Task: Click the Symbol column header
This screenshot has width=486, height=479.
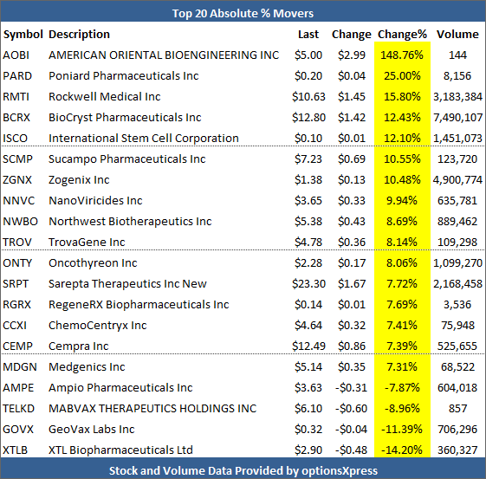Action: pyautogui.click(x=23, y=34)
